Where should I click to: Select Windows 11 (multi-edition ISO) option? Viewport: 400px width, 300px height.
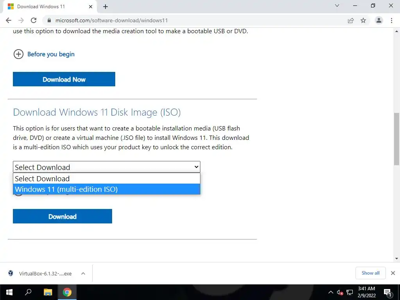(107, 189)
